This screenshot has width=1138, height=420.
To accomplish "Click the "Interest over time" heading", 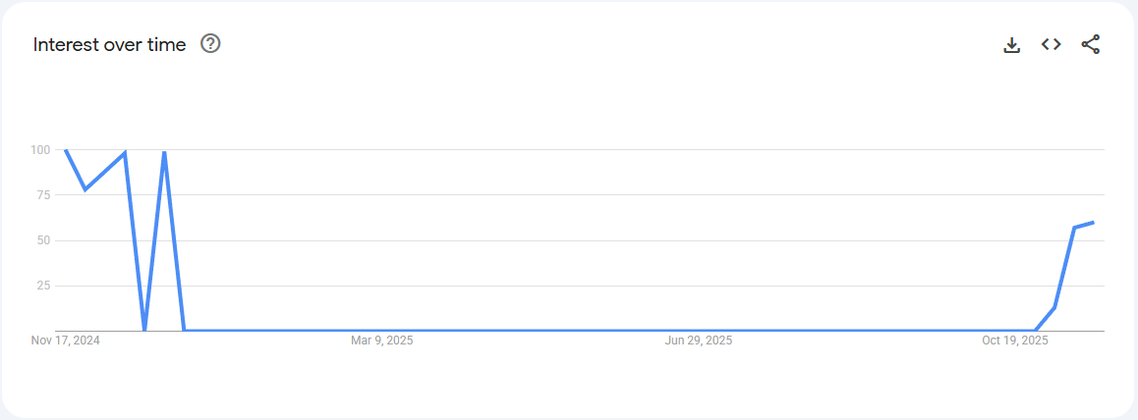I will [109, 44].
